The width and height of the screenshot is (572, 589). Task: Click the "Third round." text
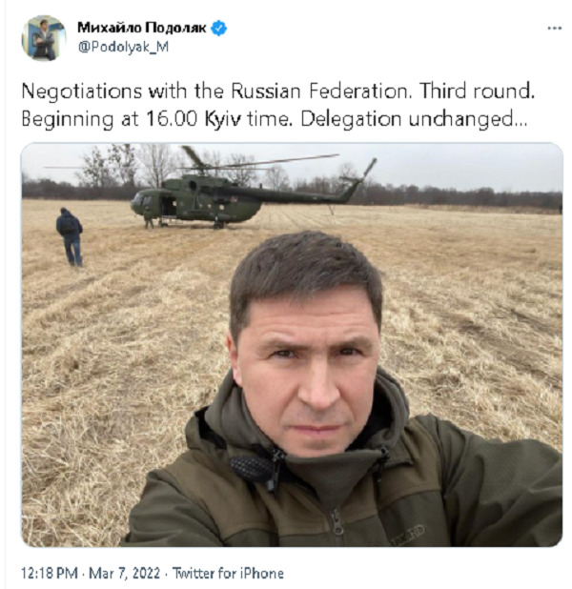click(x=477, y=91)
